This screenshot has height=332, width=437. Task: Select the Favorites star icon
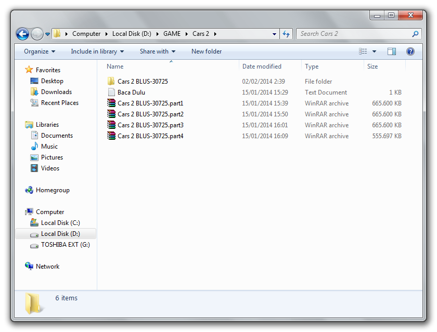[29, 70]
